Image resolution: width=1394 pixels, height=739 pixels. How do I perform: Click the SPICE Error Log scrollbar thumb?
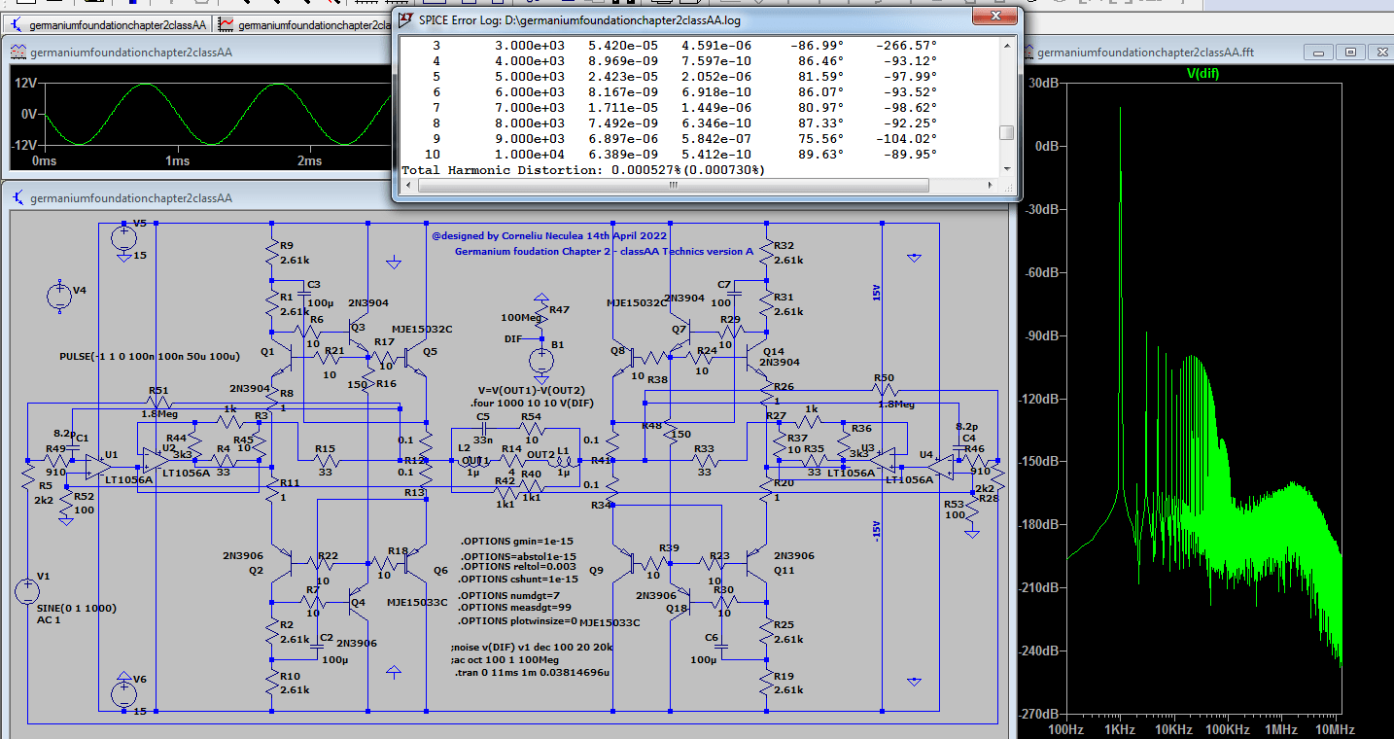click(1007, 133)
